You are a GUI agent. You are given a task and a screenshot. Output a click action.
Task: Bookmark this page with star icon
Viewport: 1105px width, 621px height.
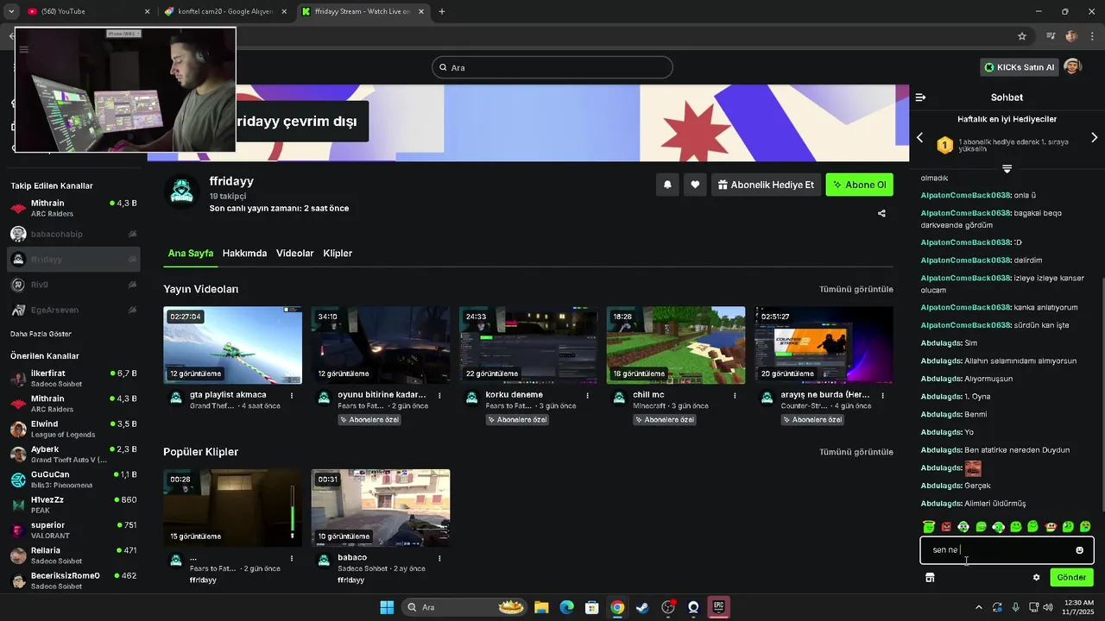tap(1022, 36)
